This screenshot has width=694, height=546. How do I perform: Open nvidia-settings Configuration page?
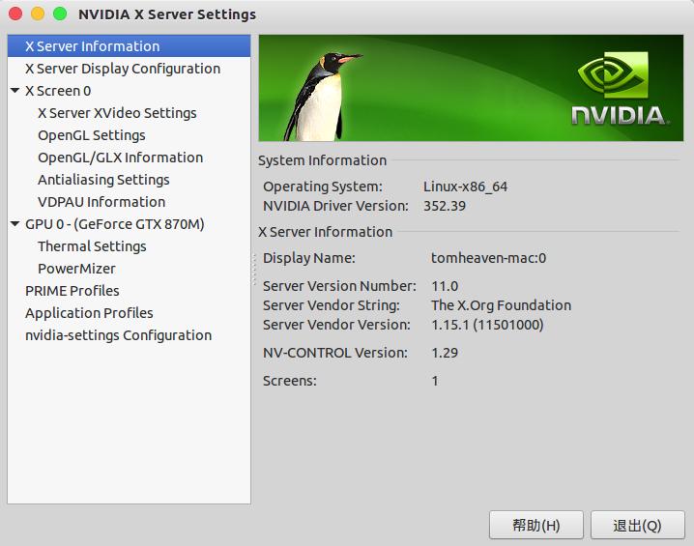118,335
